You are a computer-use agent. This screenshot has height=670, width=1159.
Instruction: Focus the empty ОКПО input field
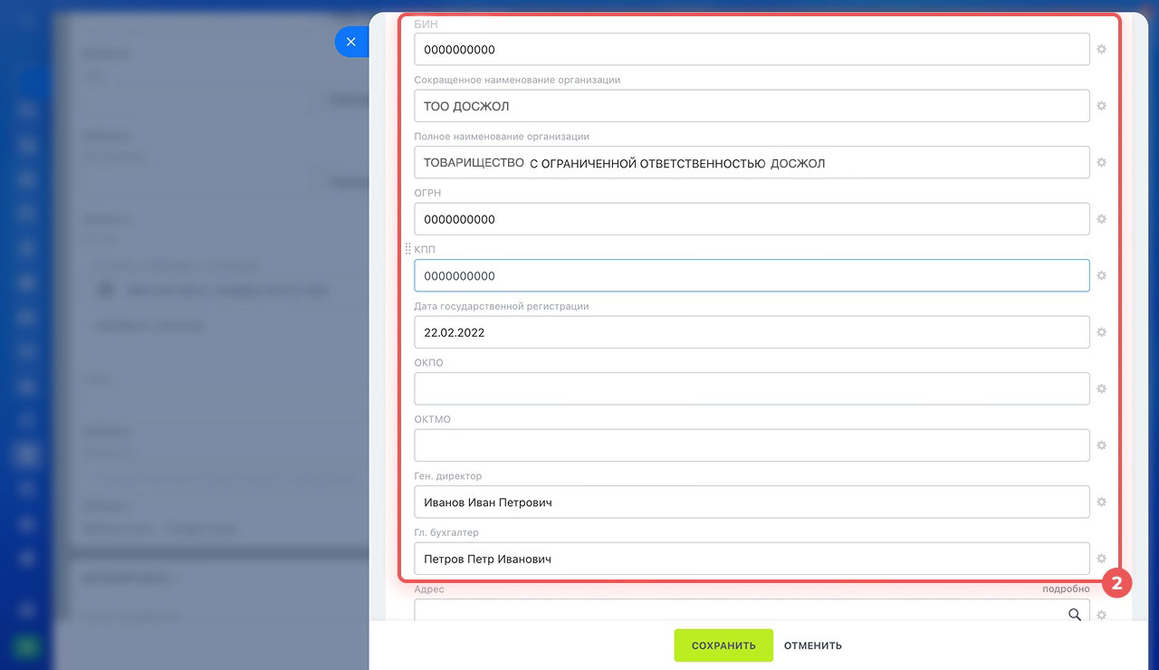(x=751, y=389)
